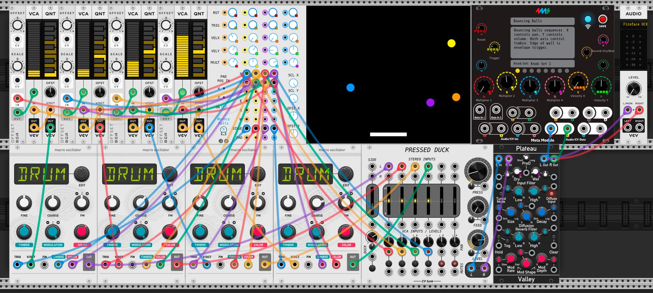This screenshot has height=293, width=653.
Task: Click green knob F Velocity Y
Action: pyautogui.click(x=601, y=86)
